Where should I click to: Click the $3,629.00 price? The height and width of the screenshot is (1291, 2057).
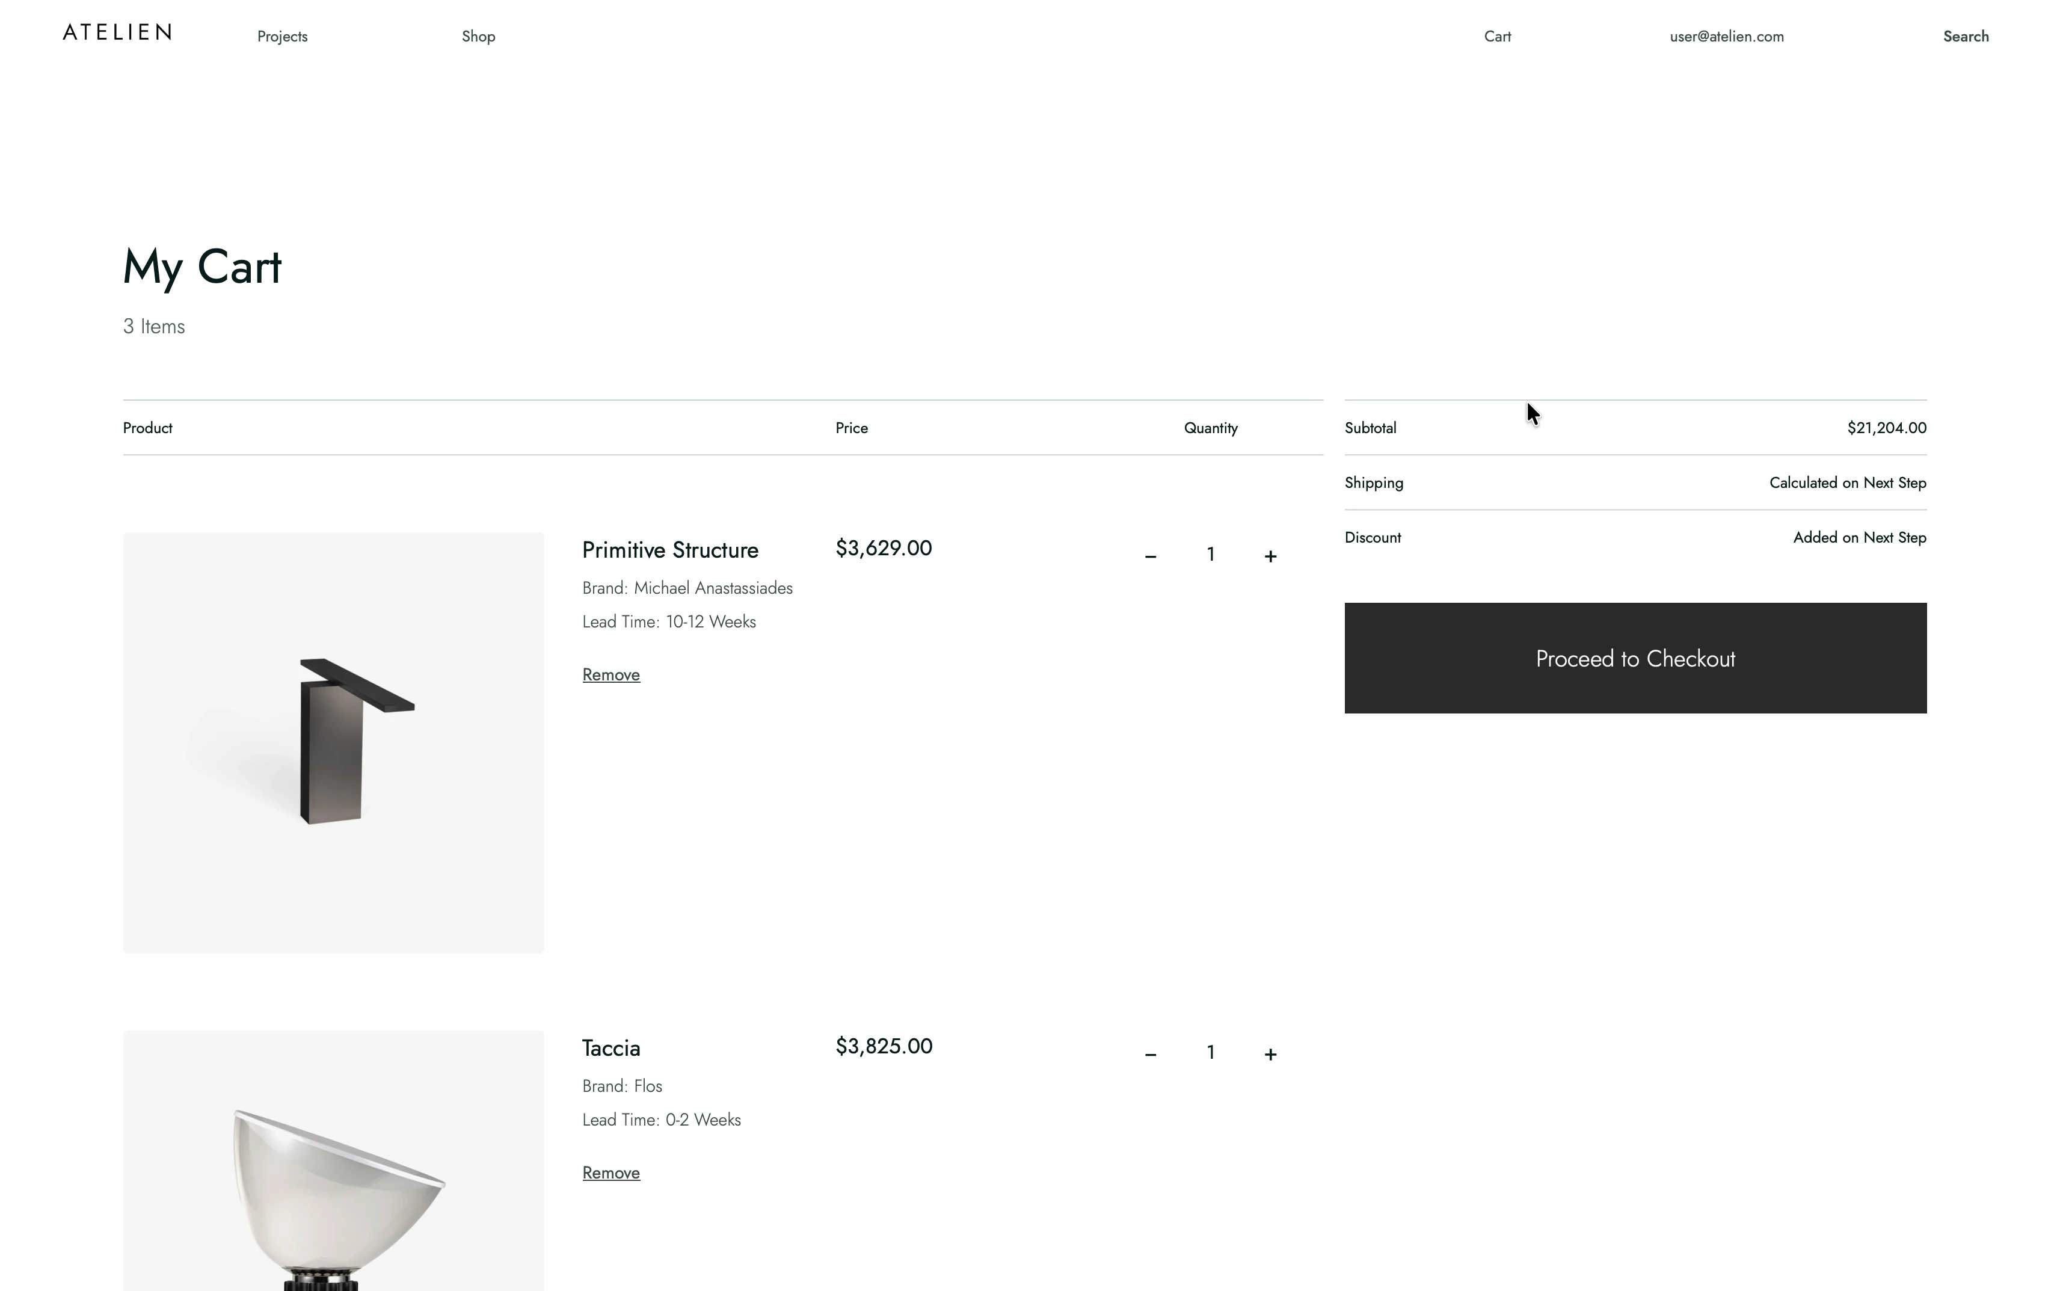tap(884, 548)
